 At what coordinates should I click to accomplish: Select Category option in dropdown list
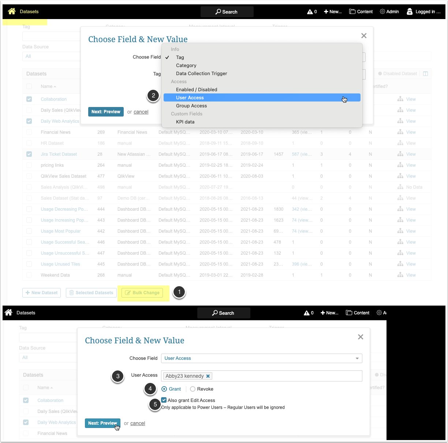262,65
